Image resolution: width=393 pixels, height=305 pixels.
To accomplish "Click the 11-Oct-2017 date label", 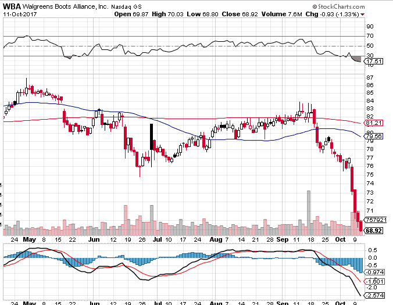I will pos(20,14).
